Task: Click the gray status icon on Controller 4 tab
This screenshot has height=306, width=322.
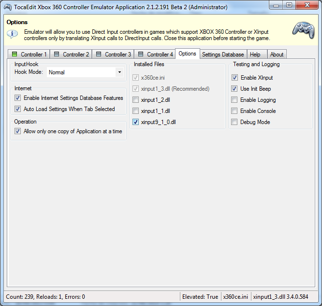Action: pos(141,54)
